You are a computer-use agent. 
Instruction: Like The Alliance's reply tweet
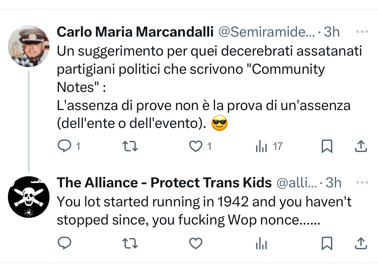coord(196,244)
